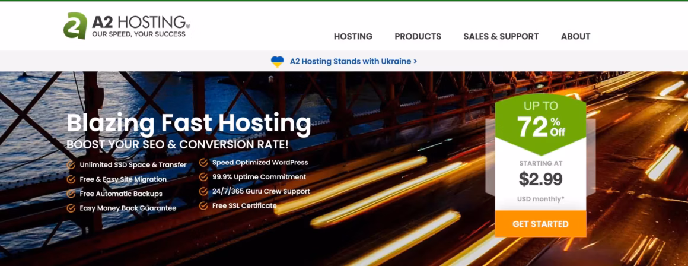Click checkmark beside Free SSL Certificate

coord(203,205)
